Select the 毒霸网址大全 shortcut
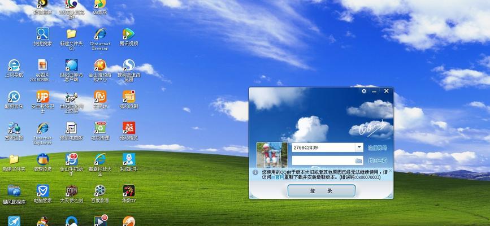490x226 pixels. tap(100, 164)
